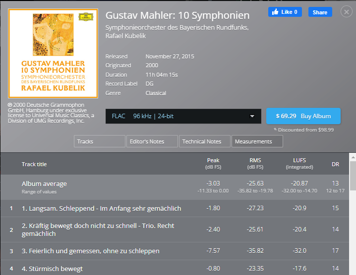Click the DR column header
The width and height of the screenshot is (356, 275).
335,164
